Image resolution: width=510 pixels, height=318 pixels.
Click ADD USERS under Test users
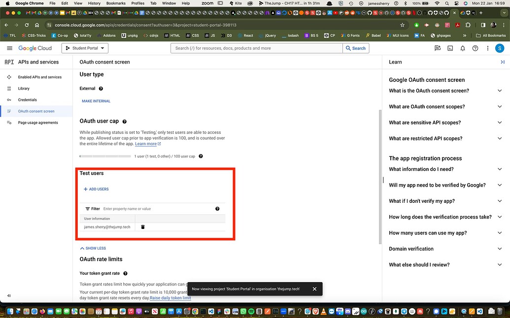(96, 189)
